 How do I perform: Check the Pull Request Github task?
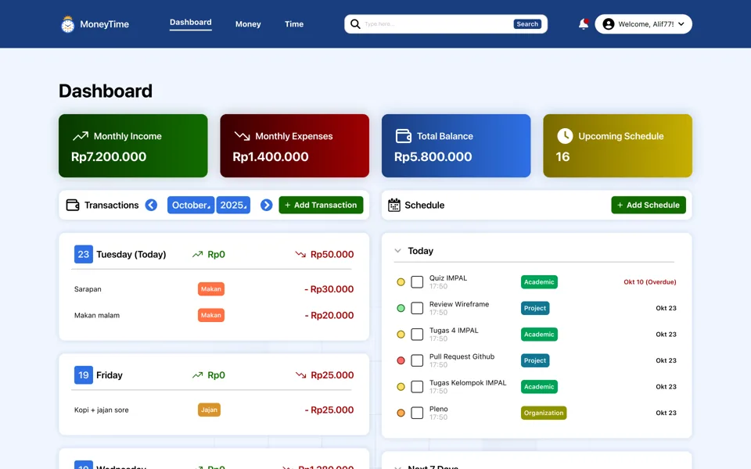pyautogui.click(x=417, y=360)
